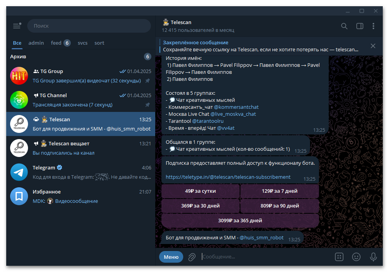Open the Закреплённое сообщение pinned message
Viewport: 389px width, 272px height.
click(x=261, y=46)
